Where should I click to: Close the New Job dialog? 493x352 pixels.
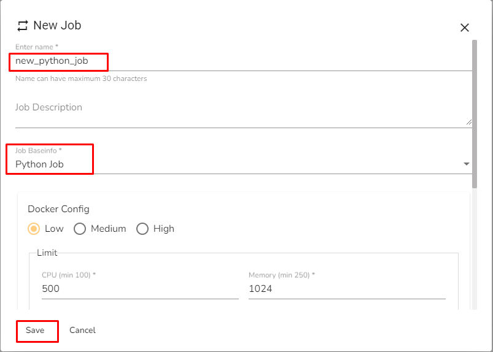tap(465, 28)
